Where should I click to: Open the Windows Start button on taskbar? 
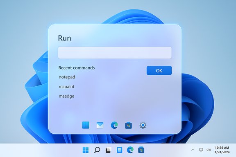[86, 150]
